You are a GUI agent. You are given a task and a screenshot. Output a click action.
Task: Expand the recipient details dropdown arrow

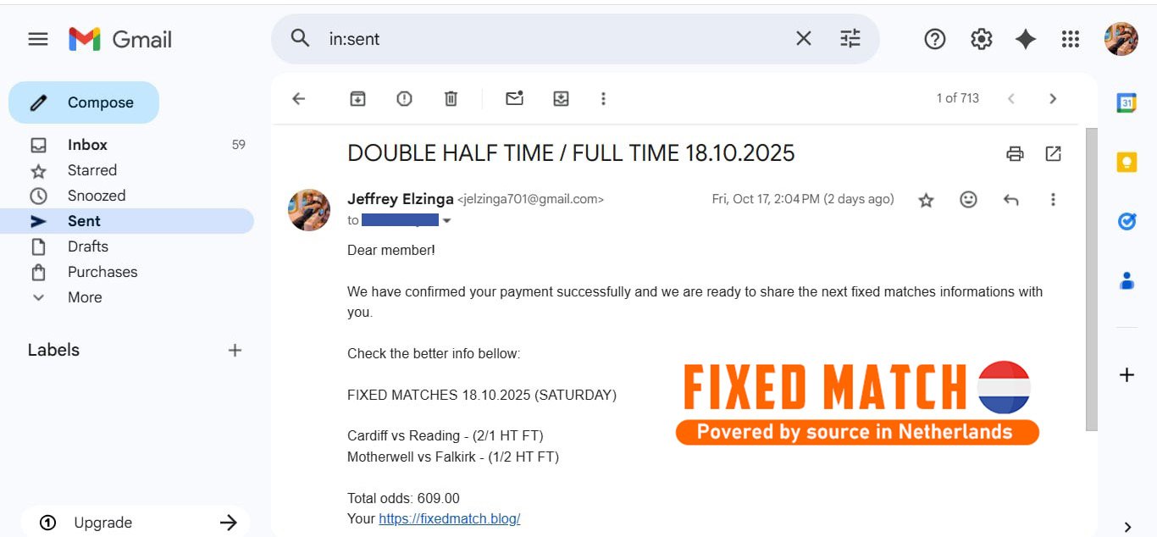click(447, 221)
